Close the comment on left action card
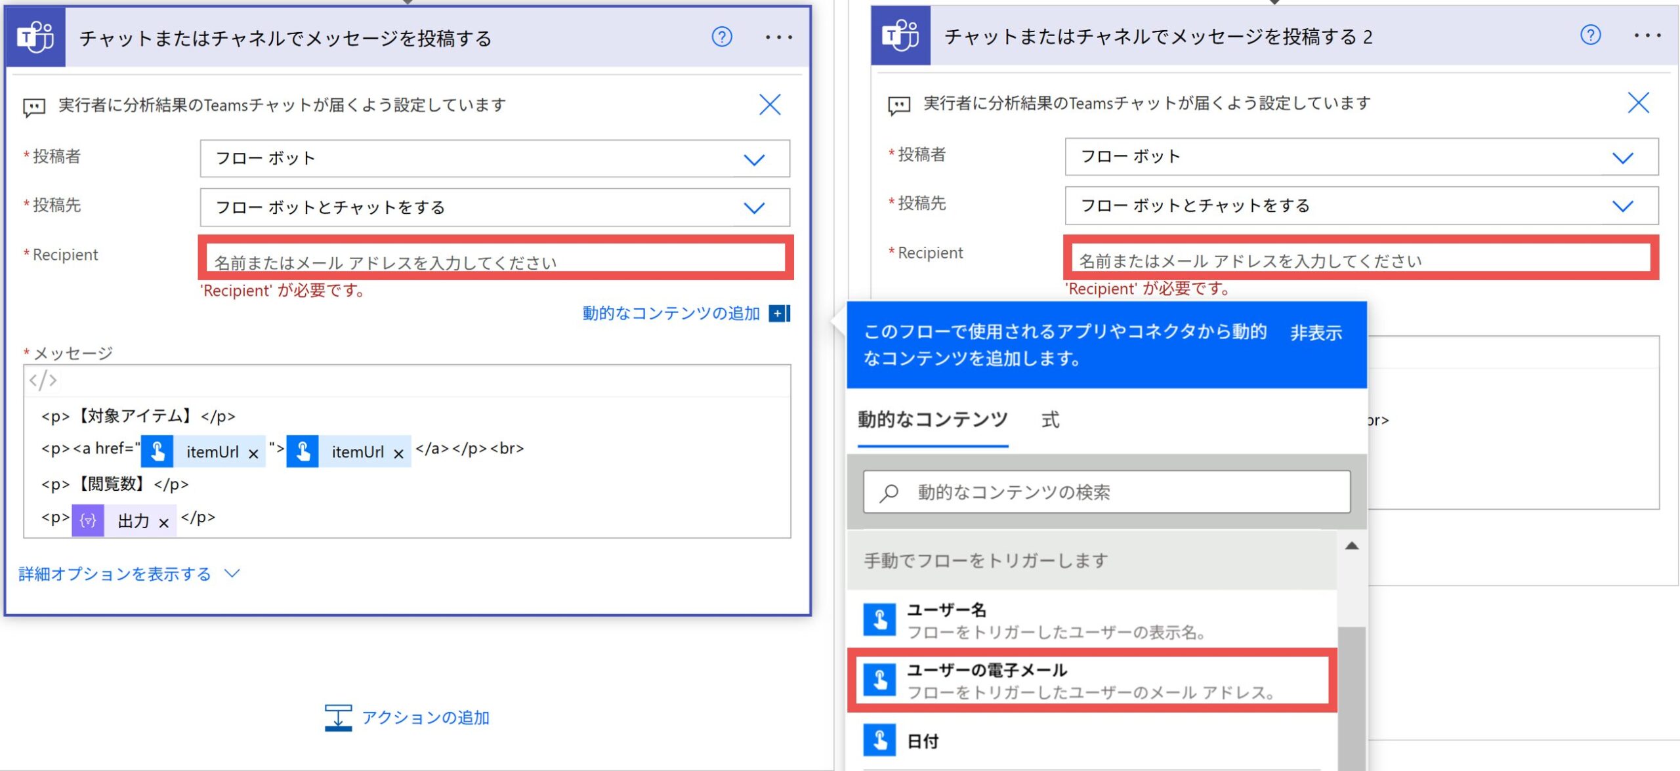 click(769, 104)
